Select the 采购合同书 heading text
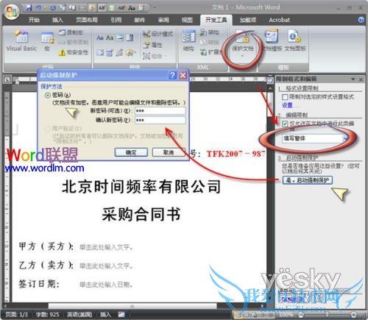This screenshot has height=320, width=368. point(141,214)
